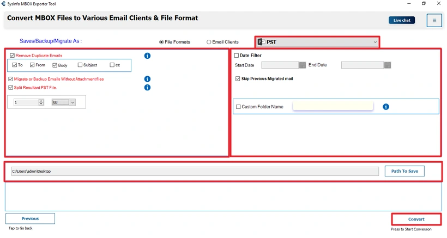
Task: Close the MBOX Exporter window
Action: (x=439, y=3)
